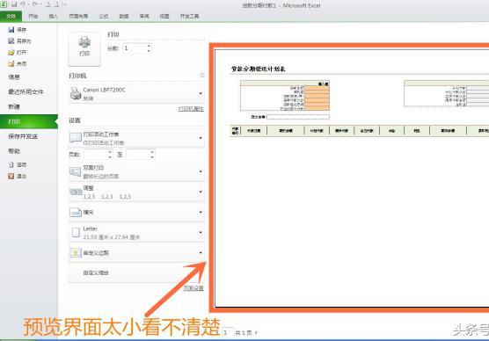This screenshot has width=489, height=341.
Task: Click the 至 ending page field
Action: pyautogui.click(x=138, y=155)
